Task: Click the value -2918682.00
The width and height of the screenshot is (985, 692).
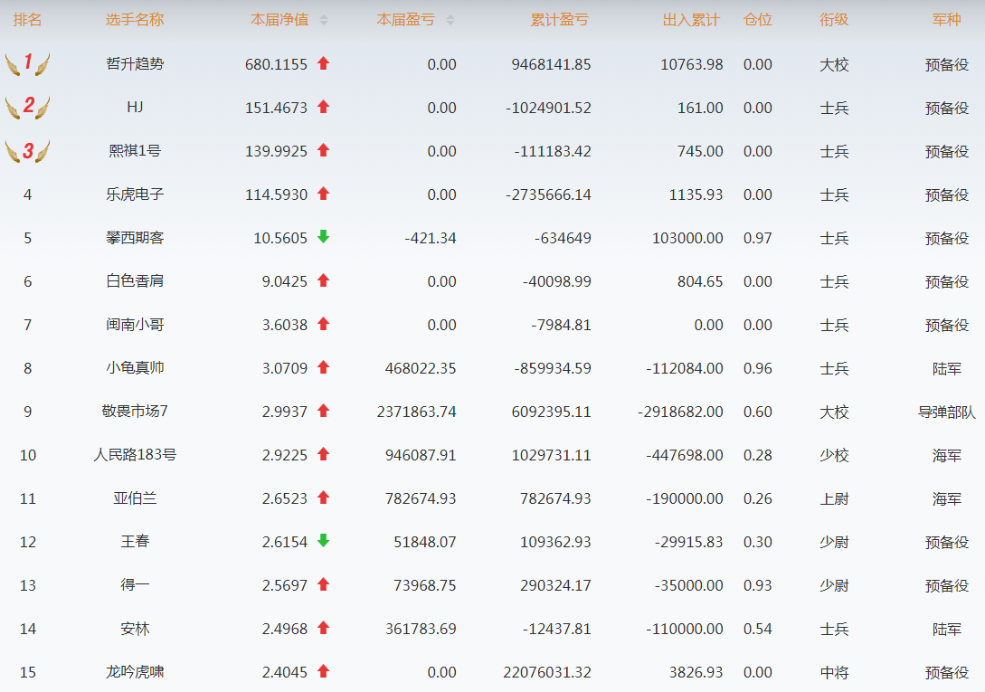Action: [680, 412]
